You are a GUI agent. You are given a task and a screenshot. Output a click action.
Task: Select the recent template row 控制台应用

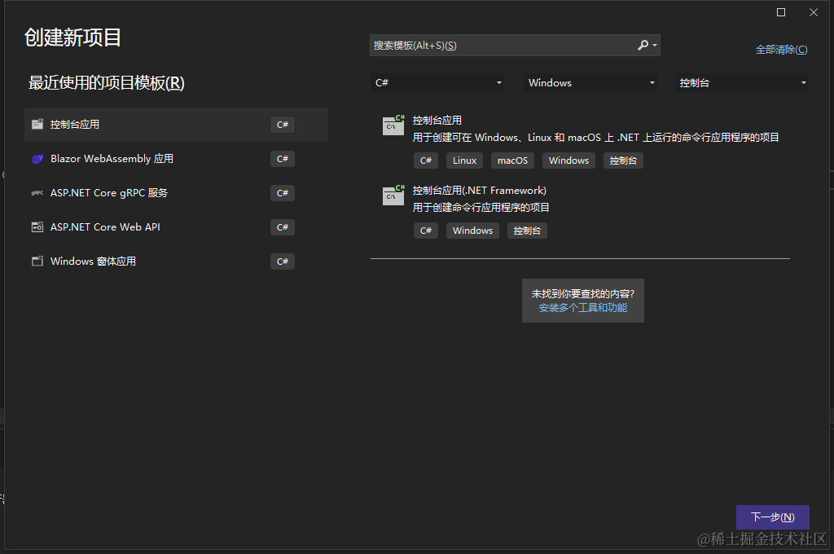(176, 125)
